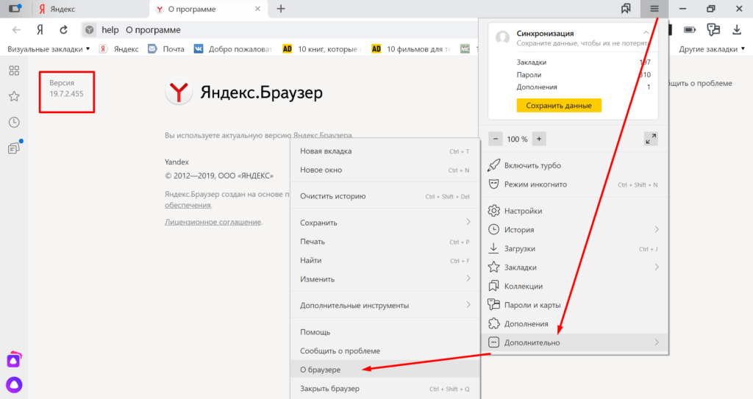Open 'Яндекс' bookmark in bookmarks bar
753x399 pixels.
point(119,49)
